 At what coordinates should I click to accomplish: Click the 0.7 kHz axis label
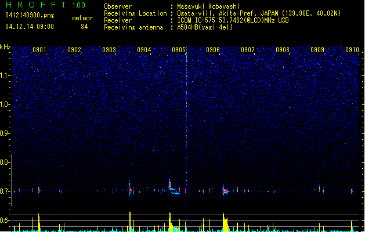pyautogui.click(x=5, y=191)
